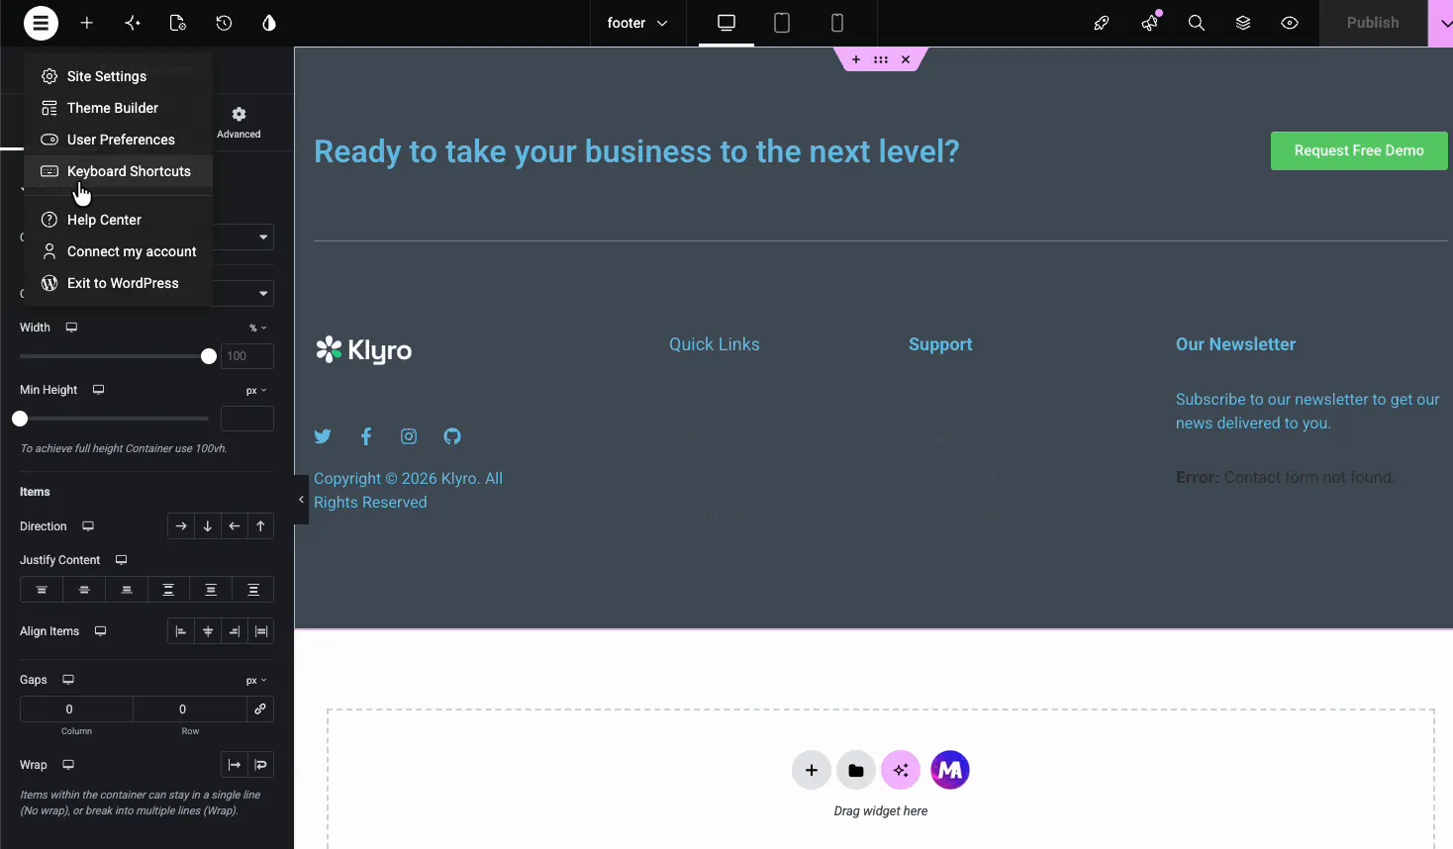Open the Min Height px unit dropdown
This screenshot has height=849, width=1453.
[x=256, y=391]
